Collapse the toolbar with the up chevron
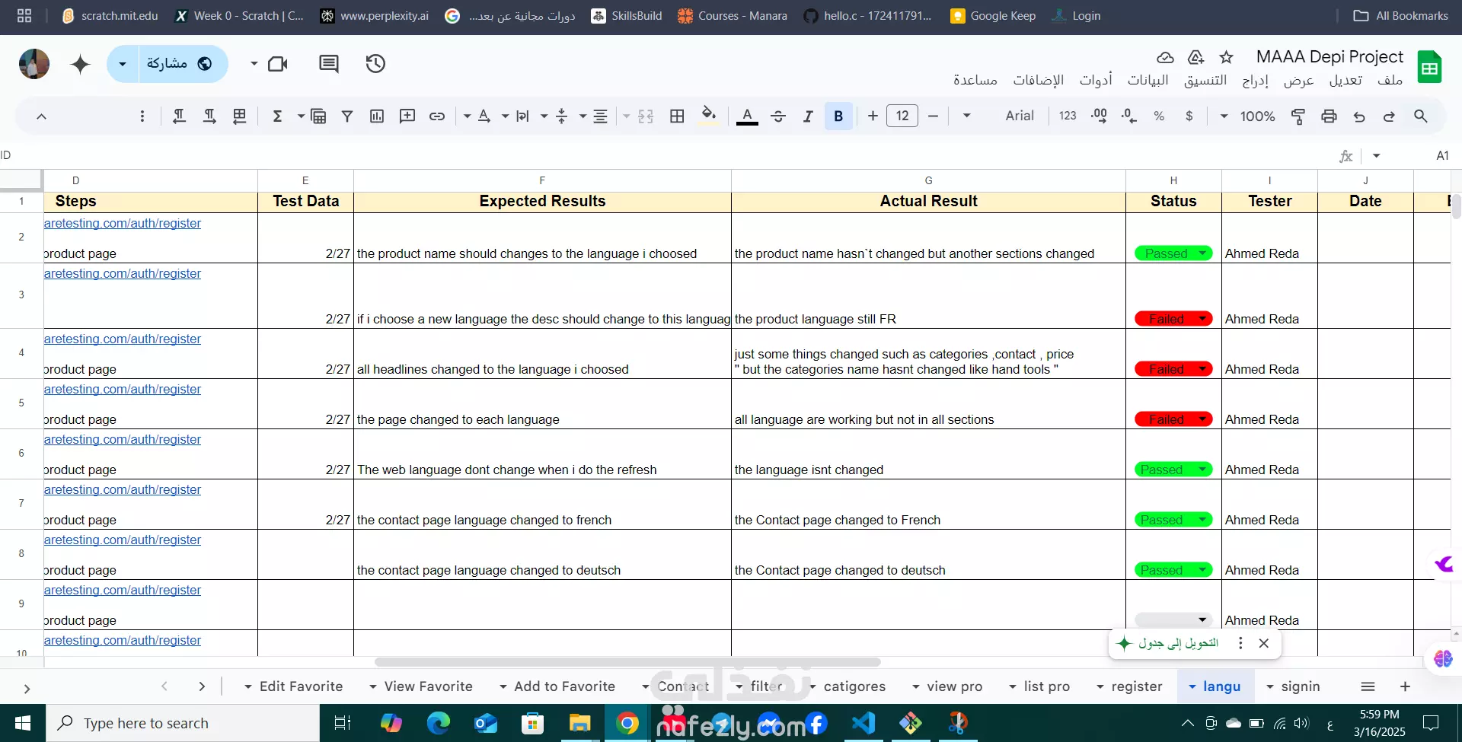 [41, 116]
